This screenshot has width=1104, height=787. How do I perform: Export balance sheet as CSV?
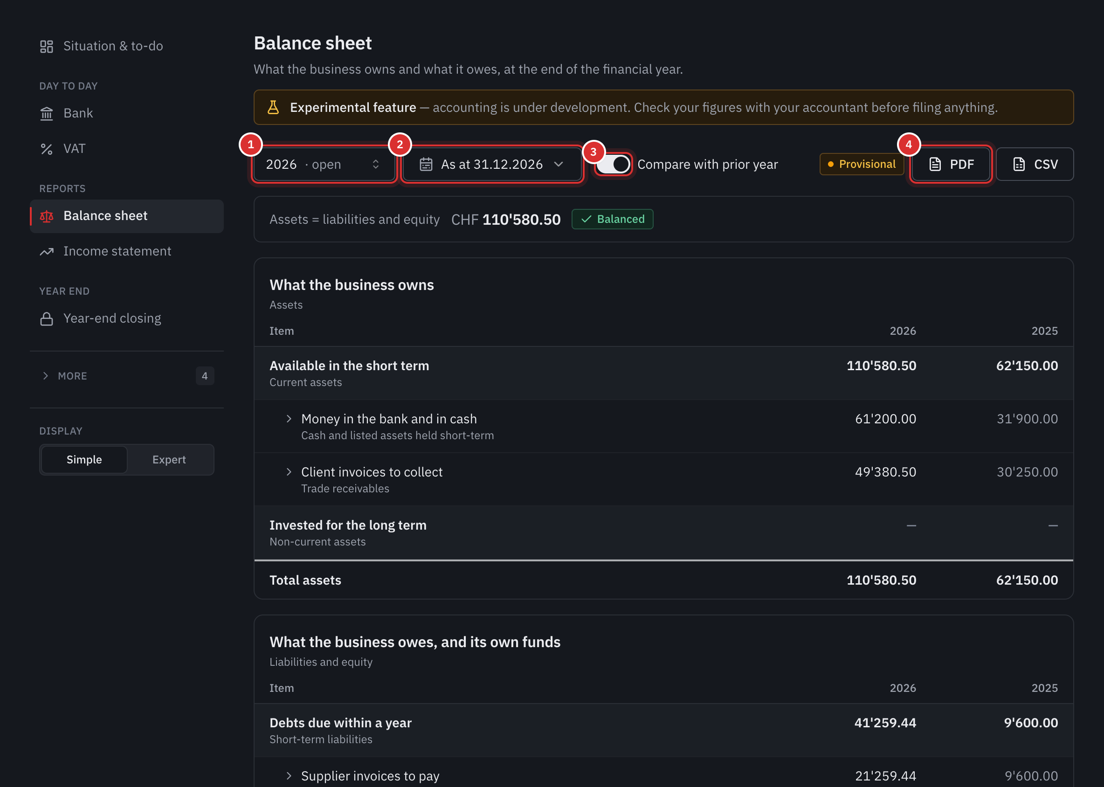click(x=1035, y=164)
